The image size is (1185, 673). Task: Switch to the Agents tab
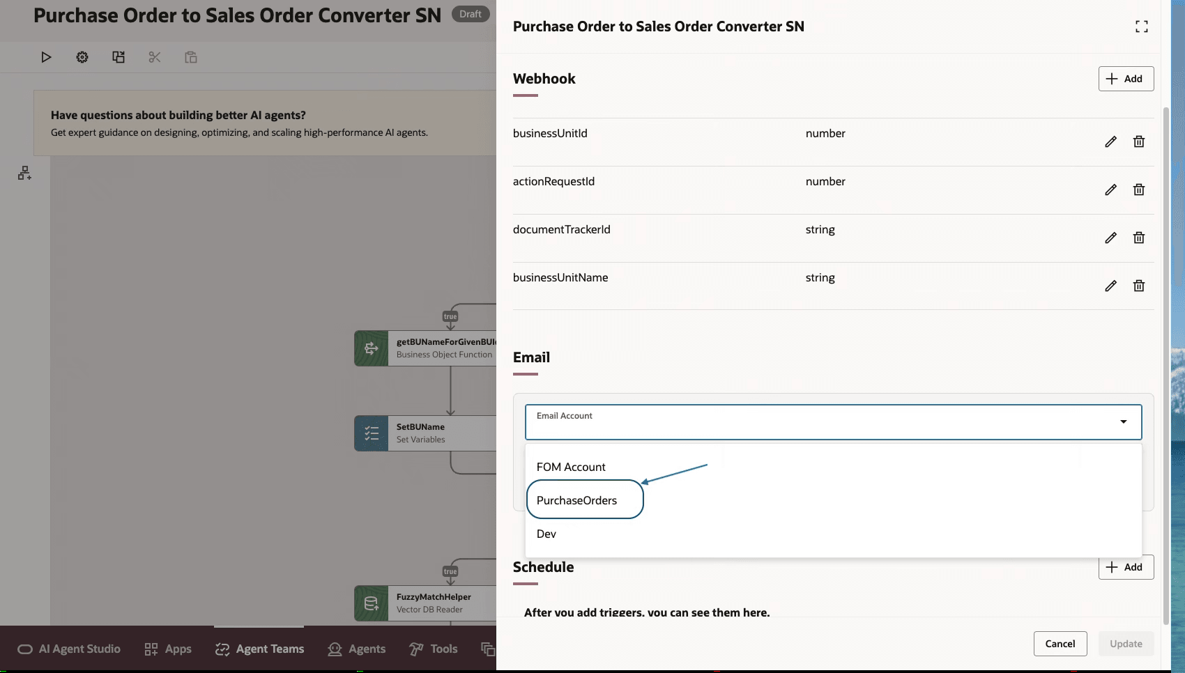click(x=356, y=649)
